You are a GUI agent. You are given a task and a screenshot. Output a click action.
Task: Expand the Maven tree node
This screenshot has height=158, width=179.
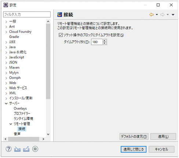coord(6,68)
